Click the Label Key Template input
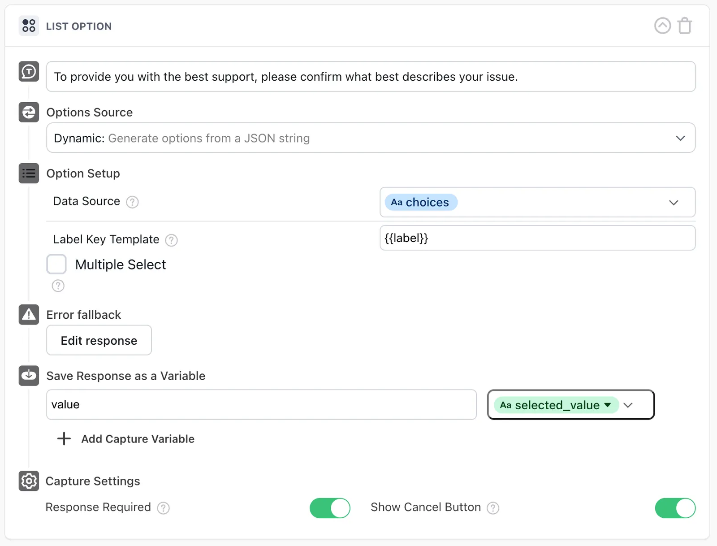This screenshot has height=546, width=717. tap(537, 238)
